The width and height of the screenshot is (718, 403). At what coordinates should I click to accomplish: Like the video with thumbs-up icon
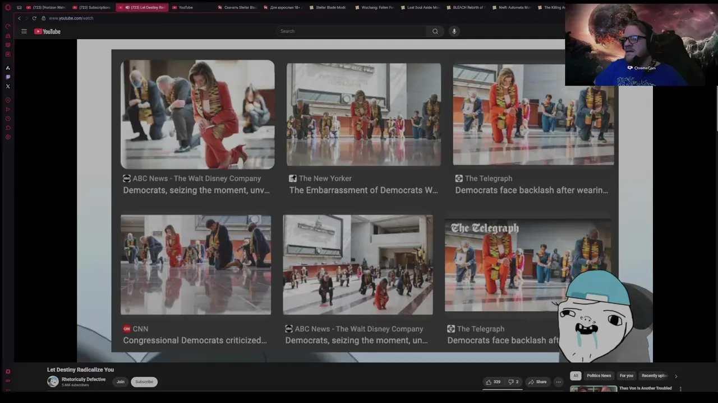coord(493,382)
